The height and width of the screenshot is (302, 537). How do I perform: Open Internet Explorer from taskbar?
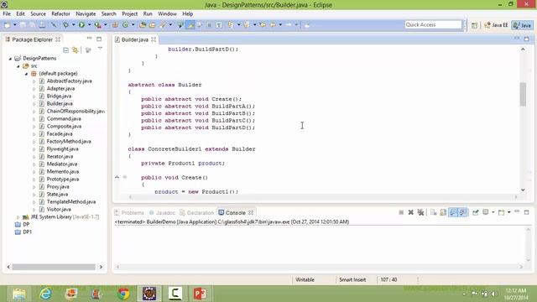pos(45,294)
